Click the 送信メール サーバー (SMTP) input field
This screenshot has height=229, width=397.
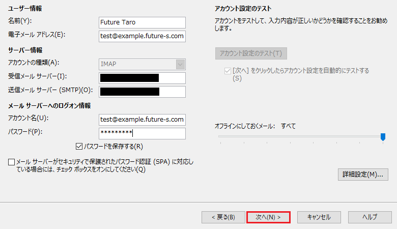[142, 92]
